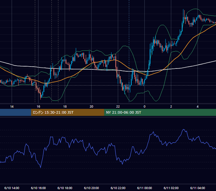Click the 16 hour axis label

[x=38, y=107]
